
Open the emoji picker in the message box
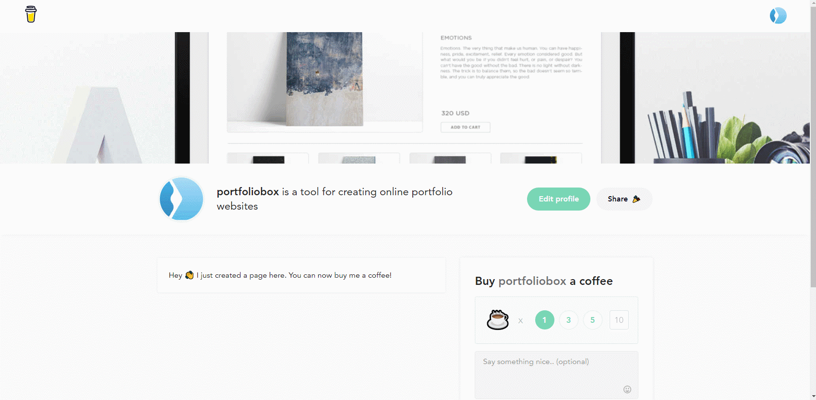point(627,389)
